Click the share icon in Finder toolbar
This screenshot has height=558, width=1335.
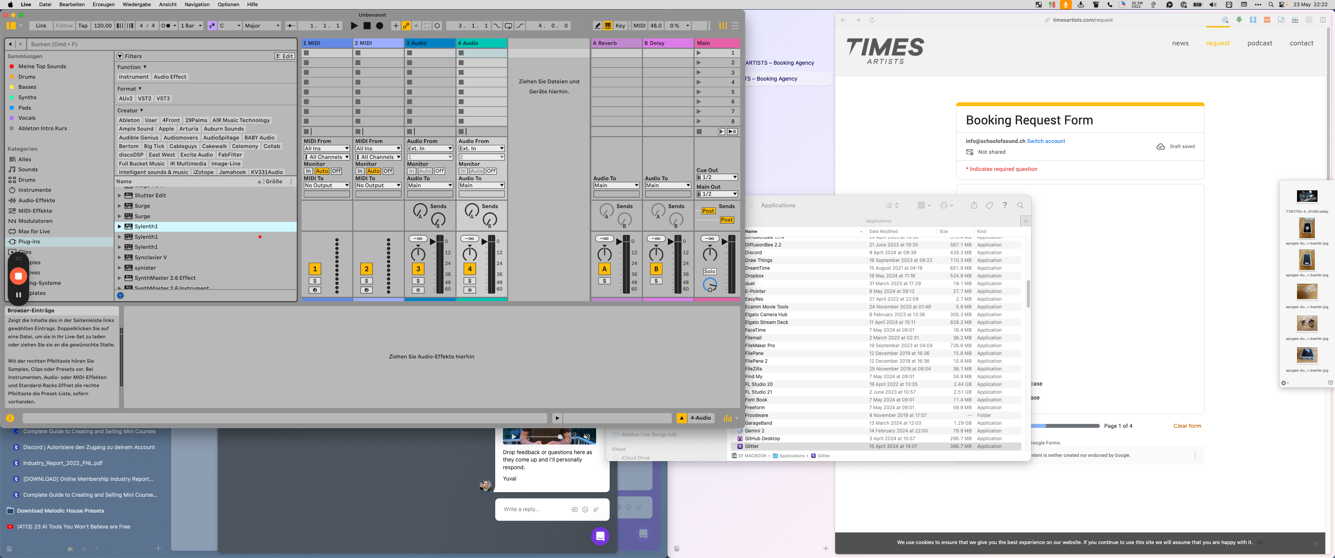pyautogui.click(x=974, y=205)
